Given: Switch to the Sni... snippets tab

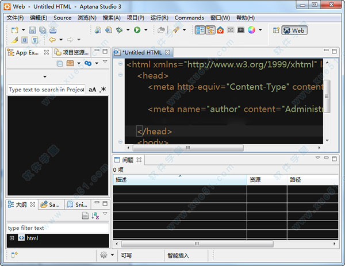Looking at the screenshot, I should 77,205.
